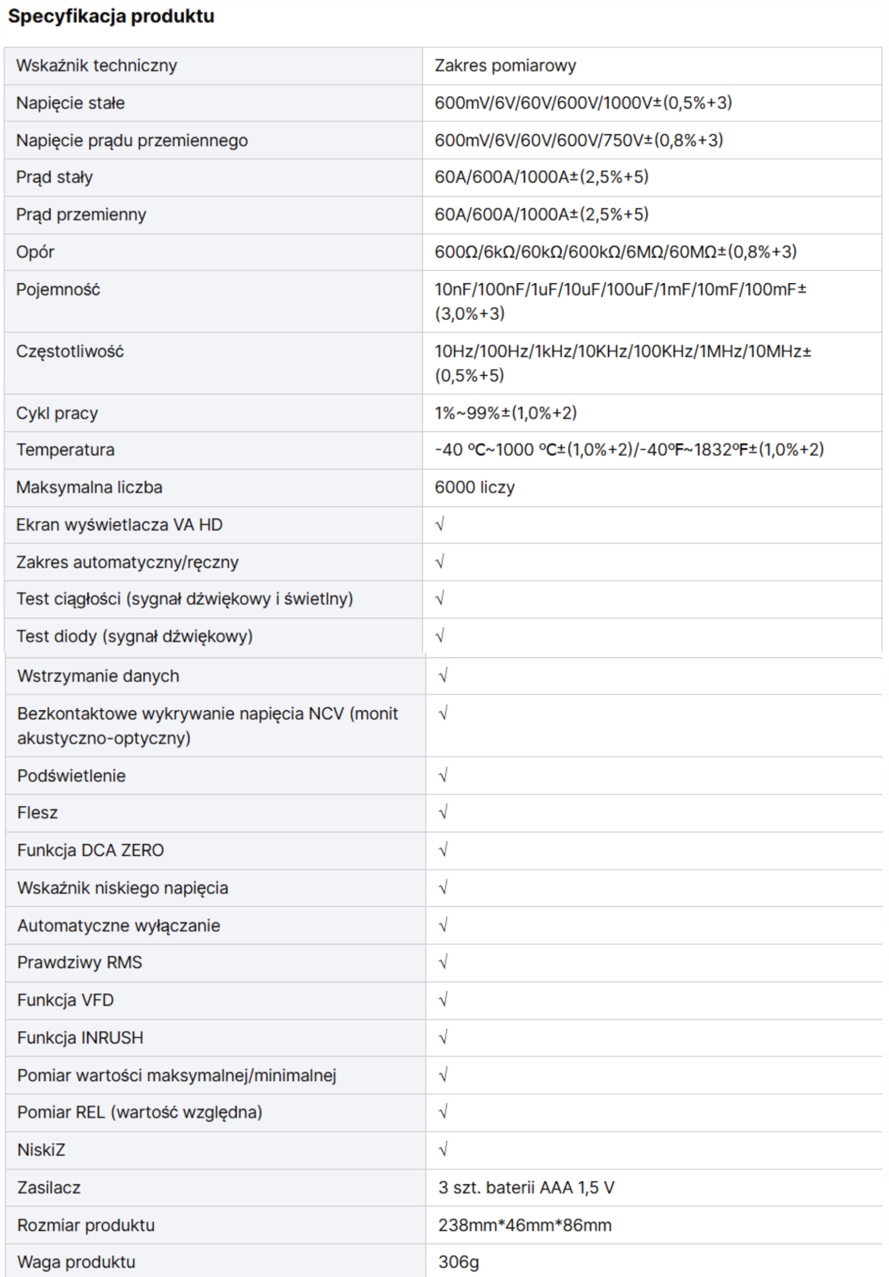Screen dimensions: 889x1277
Task: Click the "Specyfikacja produktu" heading
Action: [x=111, y=16]
